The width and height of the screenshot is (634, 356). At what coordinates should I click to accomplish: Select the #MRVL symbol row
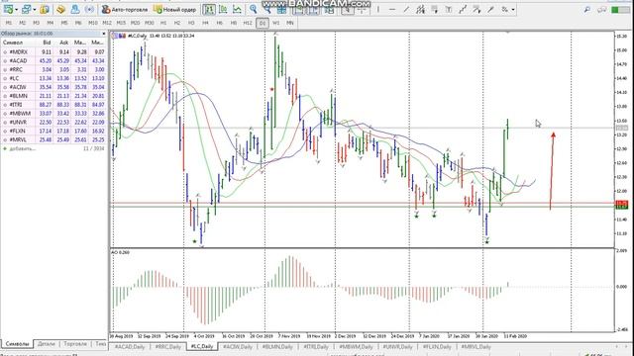click(x=53, y=139)
